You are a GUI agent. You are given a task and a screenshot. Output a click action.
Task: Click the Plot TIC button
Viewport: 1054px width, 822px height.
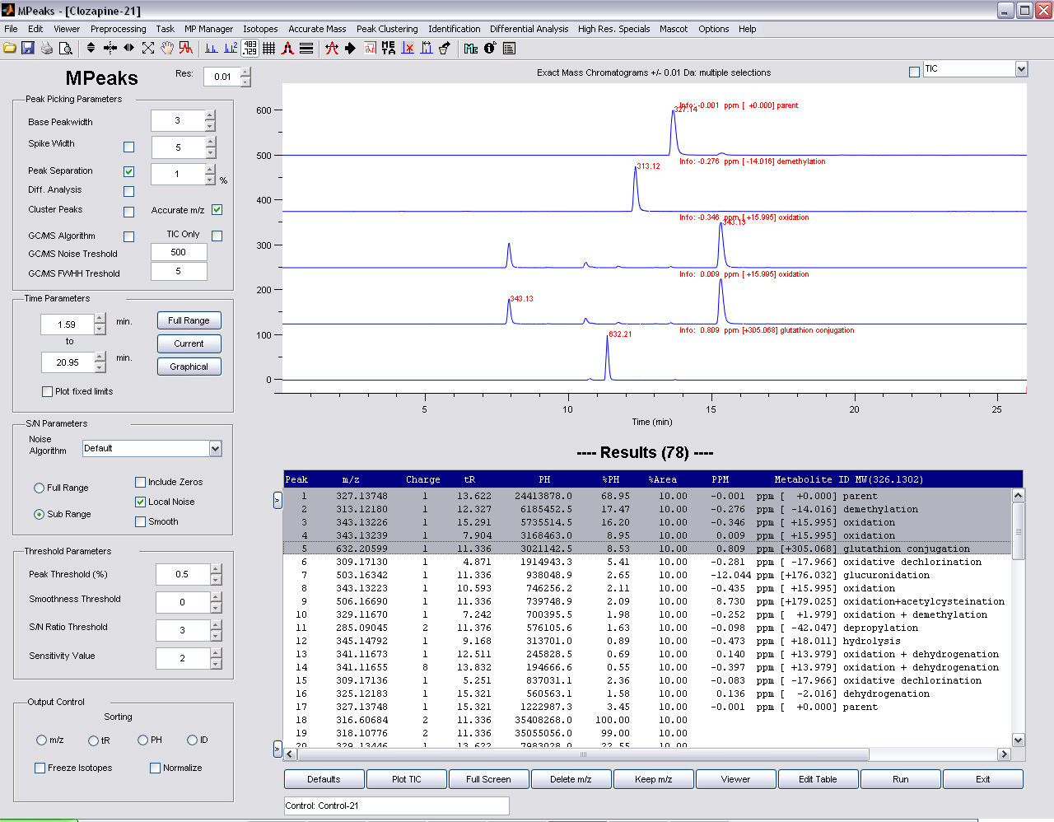[x=406, y=779]
